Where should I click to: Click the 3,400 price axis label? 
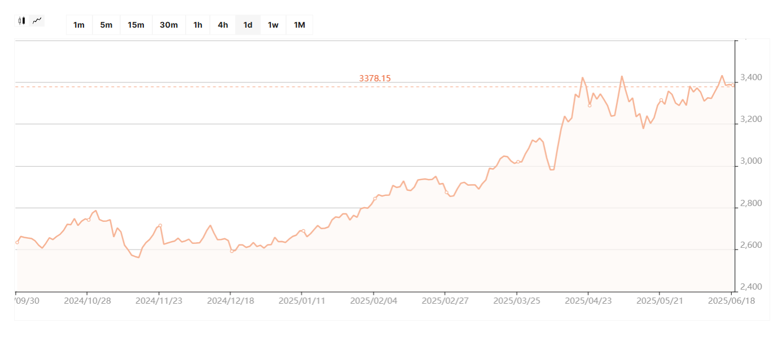(752, 77)
